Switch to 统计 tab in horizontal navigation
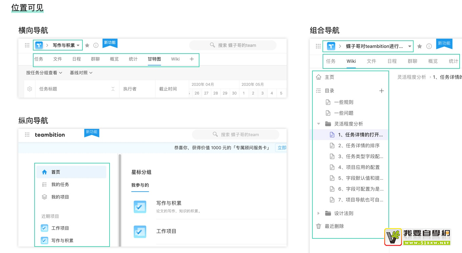 click(x=133, y=59)
